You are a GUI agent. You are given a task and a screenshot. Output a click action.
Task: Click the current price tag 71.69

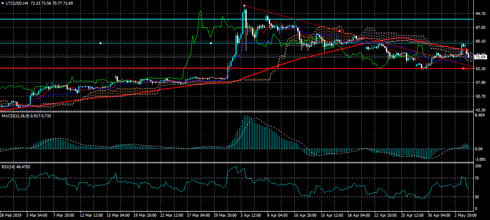(480, 57)
